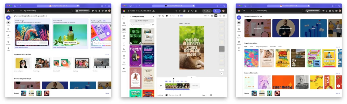Screen dimensions: 347x104
Task: Click next arrow on generative AI carousel
Action: pyautogui.click(x=108, y=33)
